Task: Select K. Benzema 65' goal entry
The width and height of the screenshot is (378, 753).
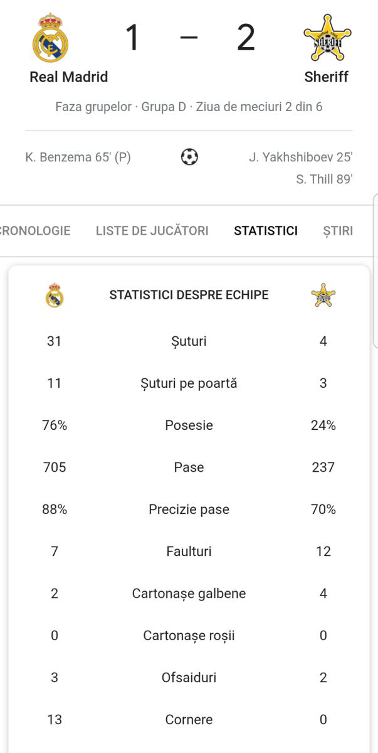Action: pyautogui.click(x=78, y=158)
